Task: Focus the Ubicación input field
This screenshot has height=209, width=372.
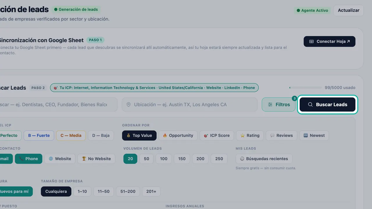Action: 189,105
